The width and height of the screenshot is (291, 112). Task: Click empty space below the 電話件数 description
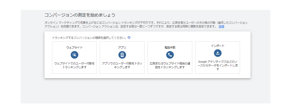pos(170,71)
